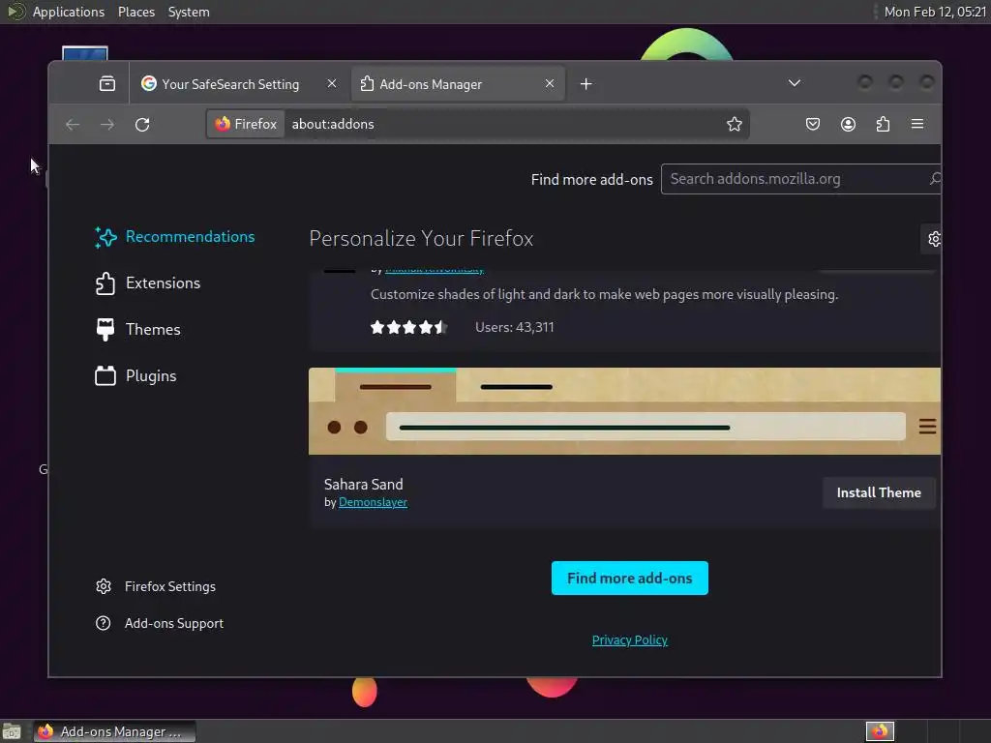The width and height of the screenshot is (991, 743).
Task: Click Install Theme for Sahara Sand
Action: pos(879,492)
